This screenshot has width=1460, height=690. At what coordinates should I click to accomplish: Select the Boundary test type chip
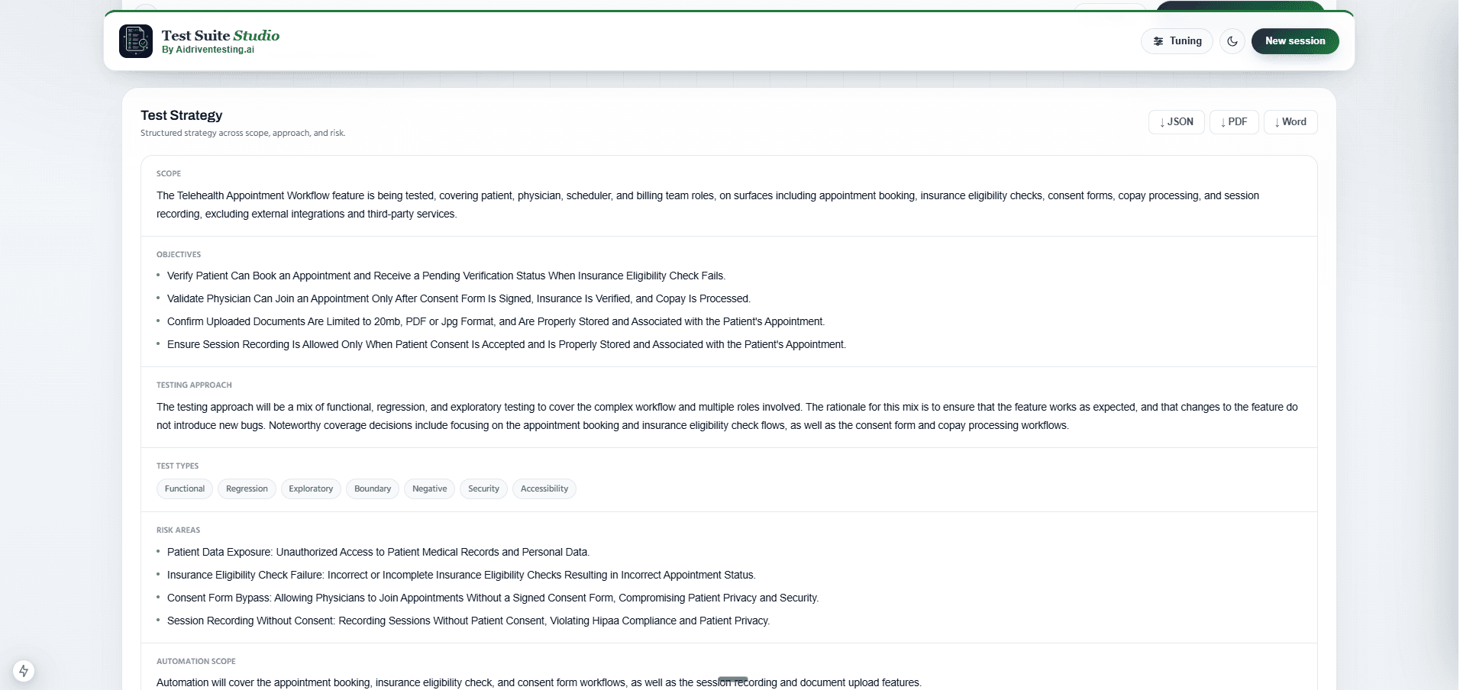click(x=373, y=488)
